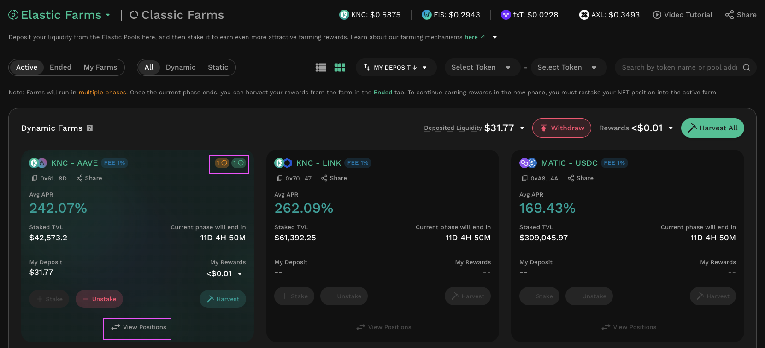Click Stake on KNC - LINK card

tap(294, 296)
